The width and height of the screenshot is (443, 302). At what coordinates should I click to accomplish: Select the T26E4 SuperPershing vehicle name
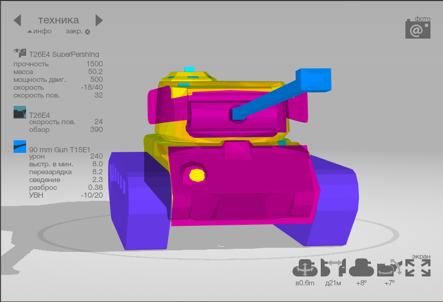[64, 54]
